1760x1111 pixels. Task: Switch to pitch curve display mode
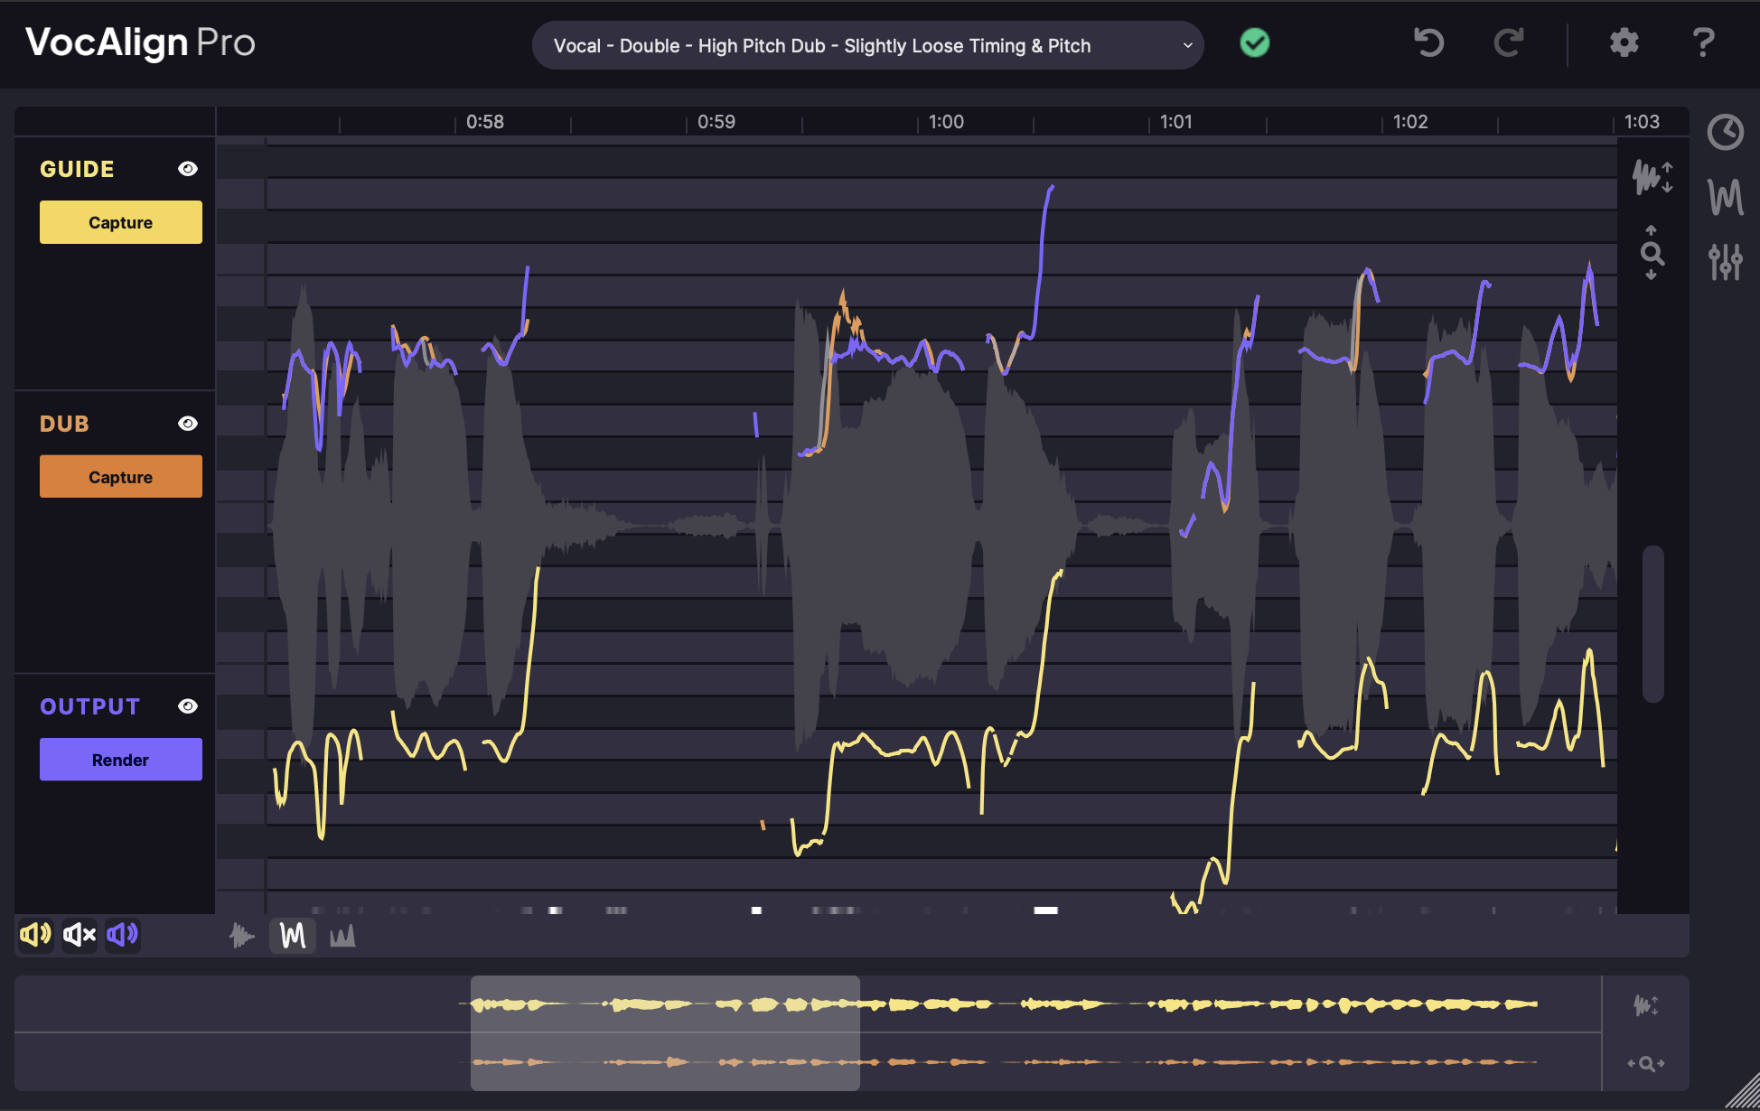pyautogui.click(x=293, y=936)
